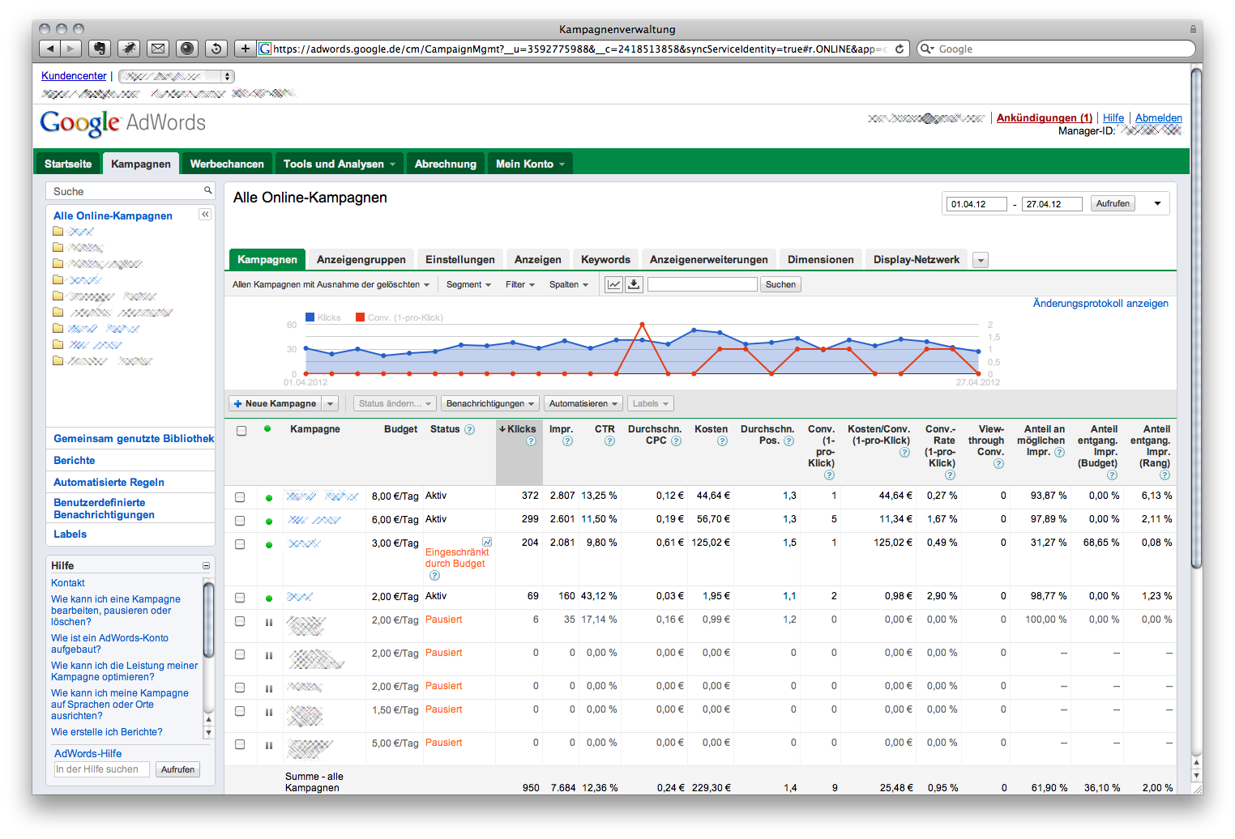Click the mail envelope toolbar icon

point(158,49)
